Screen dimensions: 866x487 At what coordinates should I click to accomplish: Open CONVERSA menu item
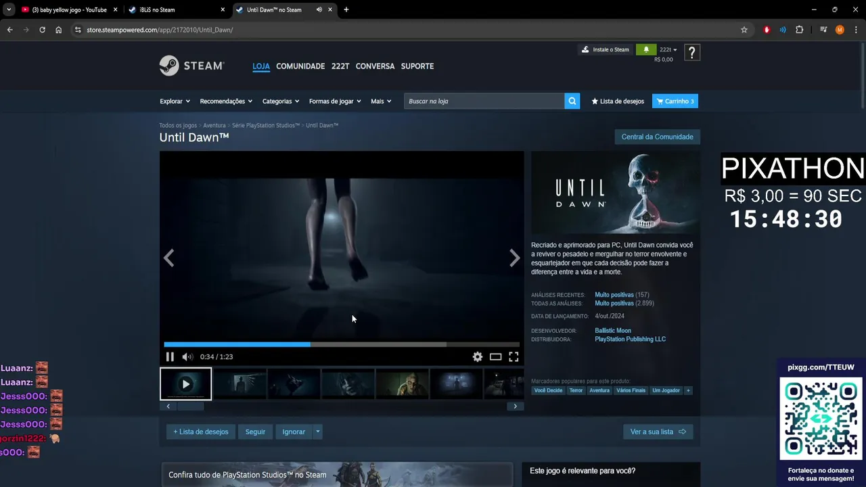(x=375, y=66)
